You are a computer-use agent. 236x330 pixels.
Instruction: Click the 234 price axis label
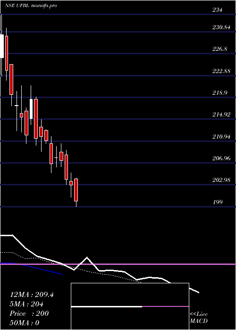217,10
